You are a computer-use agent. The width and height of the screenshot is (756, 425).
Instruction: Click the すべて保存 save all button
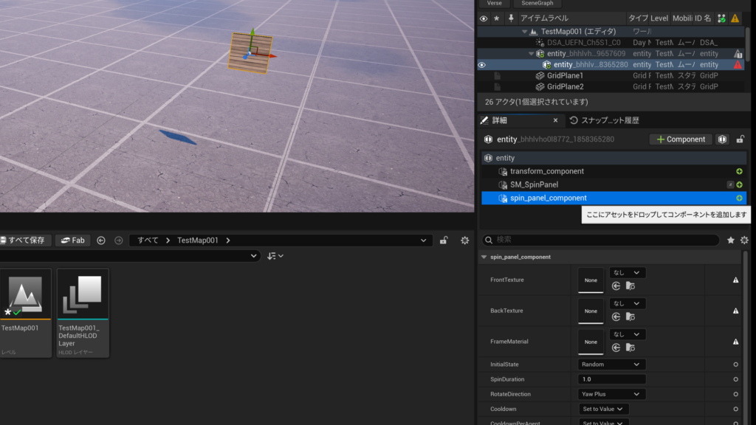point(26,241)
